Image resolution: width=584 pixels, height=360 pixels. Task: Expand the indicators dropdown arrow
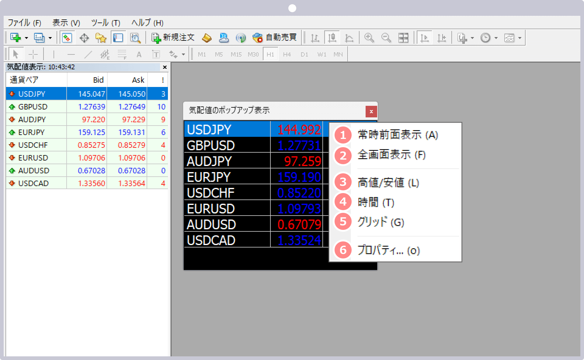tap(472, 38)
